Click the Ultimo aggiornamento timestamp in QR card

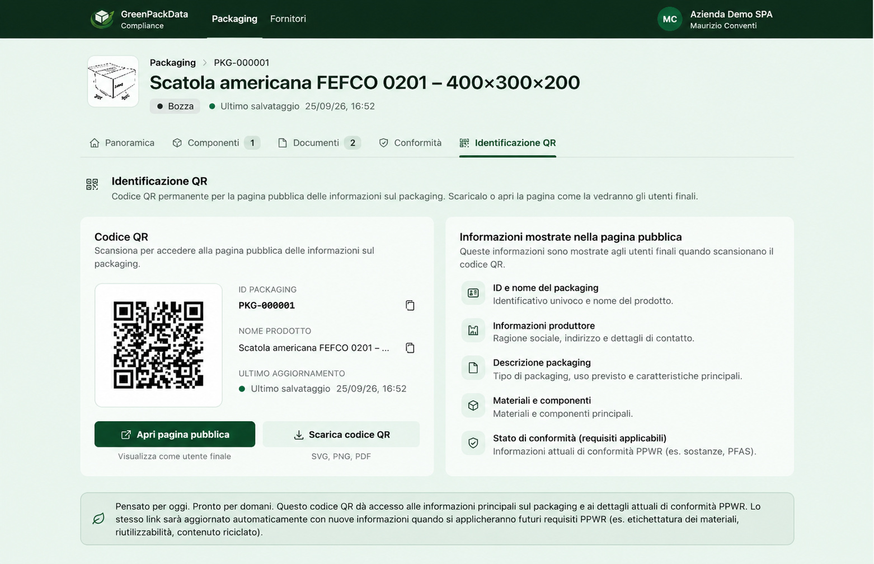pos(322,389)
